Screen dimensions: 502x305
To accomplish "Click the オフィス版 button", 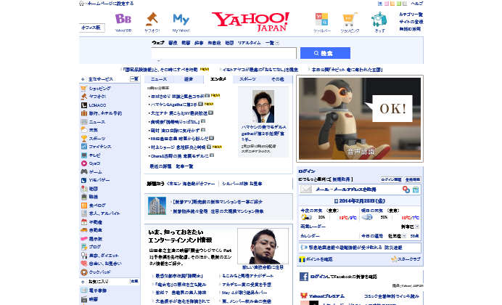I will click(92, 28).
